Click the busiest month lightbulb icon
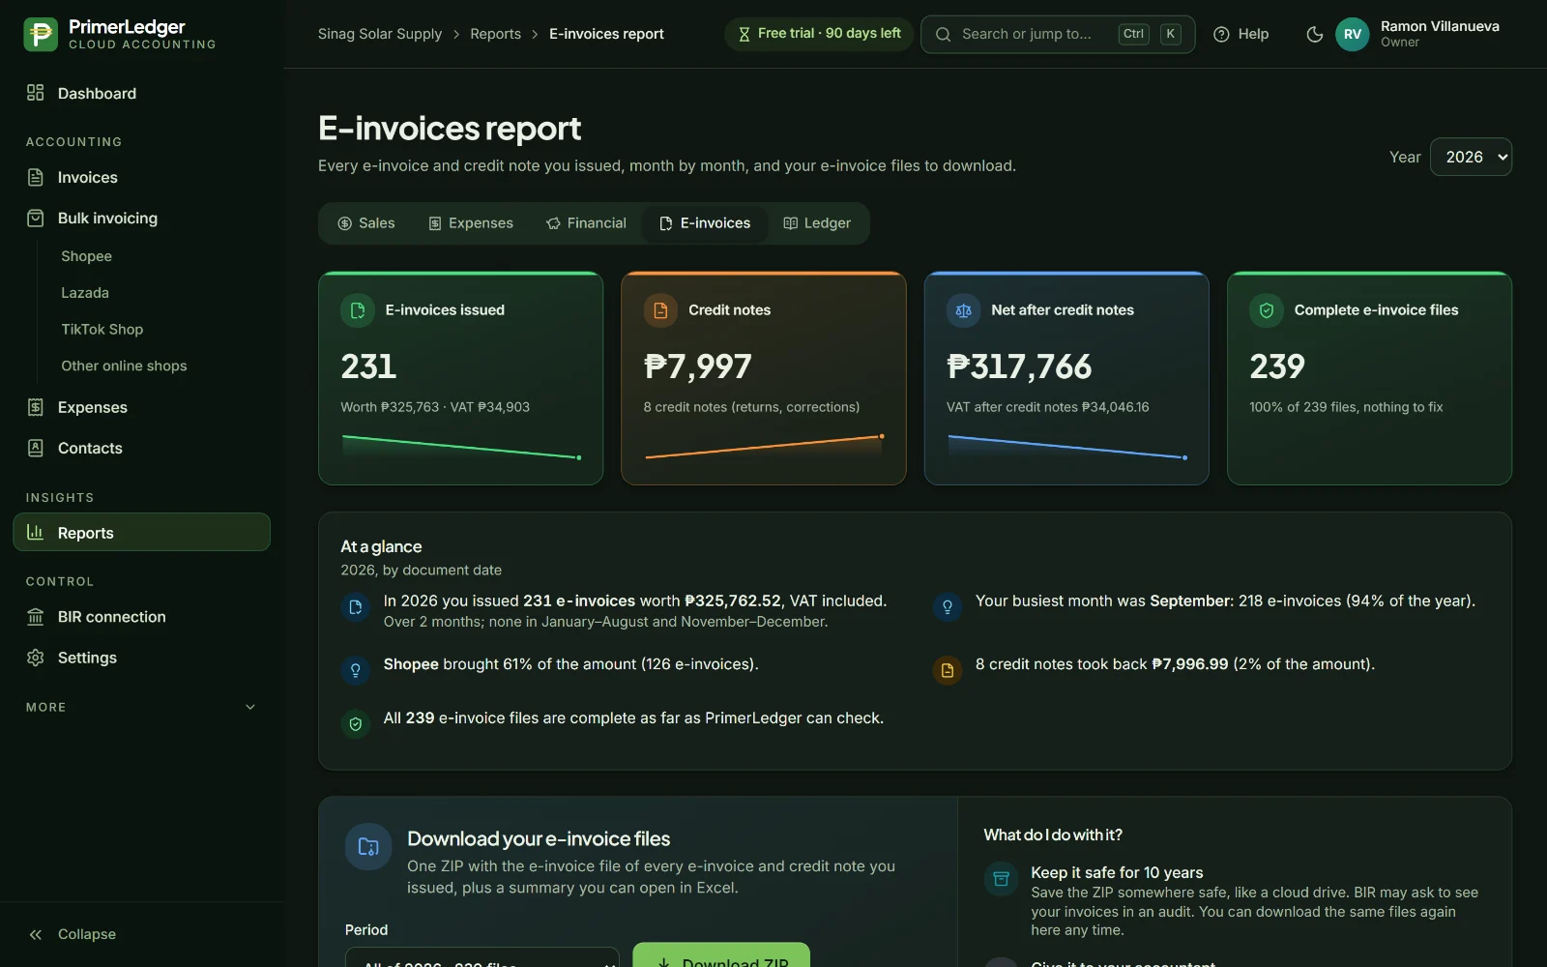Viewport: 1547px width, 967px height. tap(948, 607)
